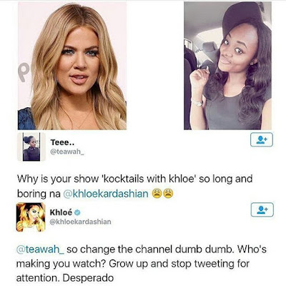Click the Teee.. display name
This screenshot has height=286, width=286.
click(x=62, y=142)
